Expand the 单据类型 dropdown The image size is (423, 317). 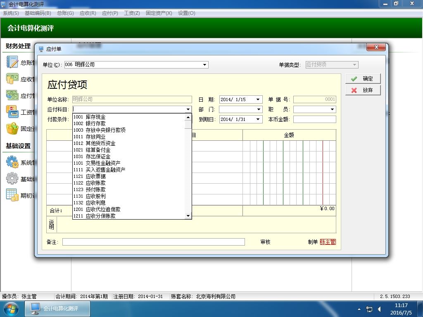[354, 65]
